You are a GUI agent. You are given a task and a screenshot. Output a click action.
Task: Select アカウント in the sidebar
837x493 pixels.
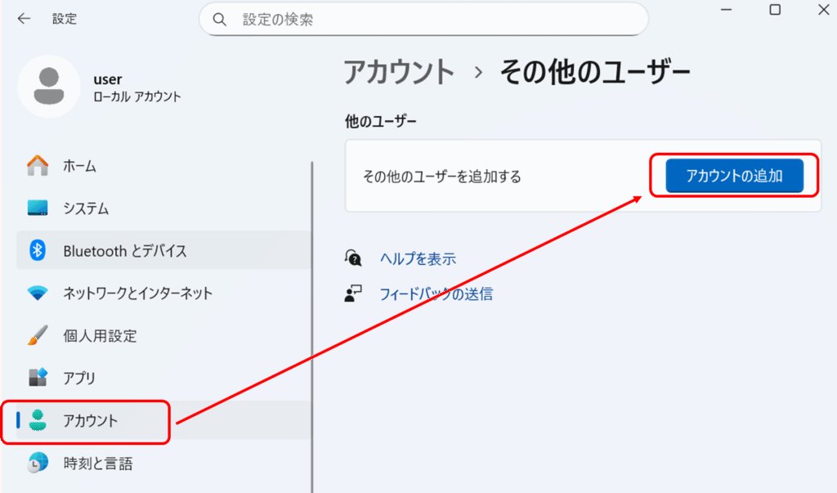pos(90,421)
